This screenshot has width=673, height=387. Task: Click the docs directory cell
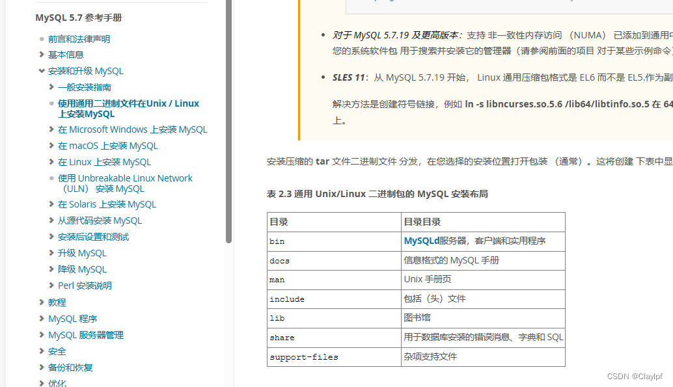coord(334,261)
